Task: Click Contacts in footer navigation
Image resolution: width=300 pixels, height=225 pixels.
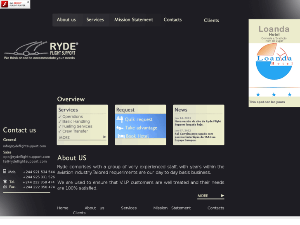Action: (216, 208)
